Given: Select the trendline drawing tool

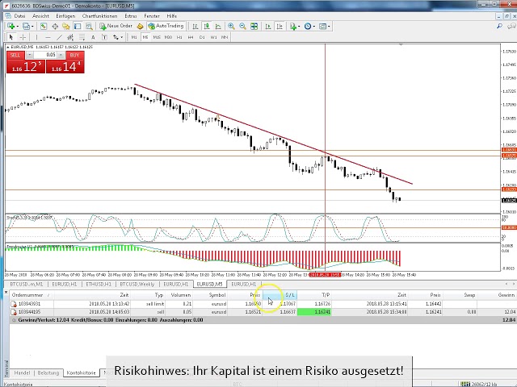Looking at the screenshot, I should pyautogui.click(x=59, y=37).
